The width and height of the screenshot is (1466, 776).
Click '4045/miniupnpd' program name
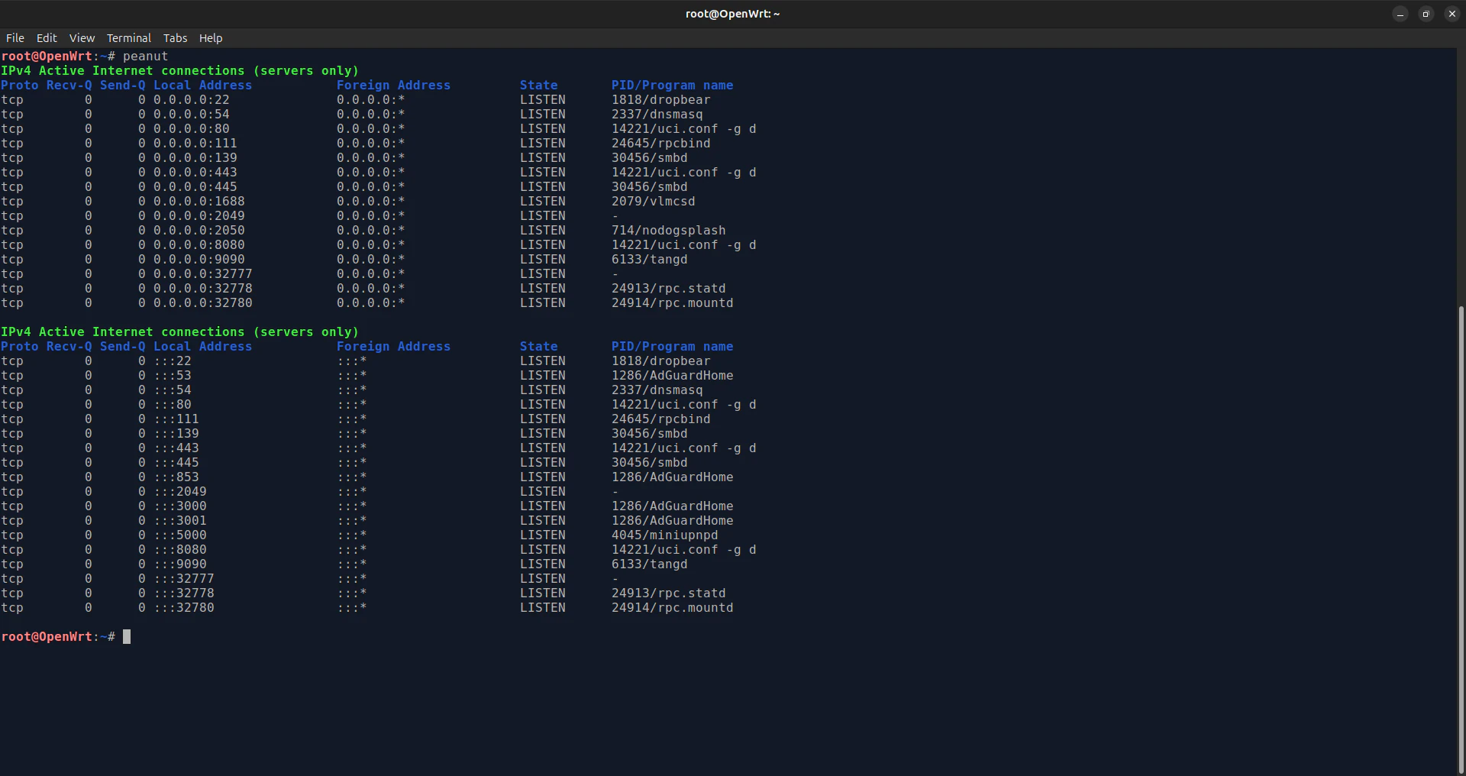pyautogui.click(x=665, y=535)
